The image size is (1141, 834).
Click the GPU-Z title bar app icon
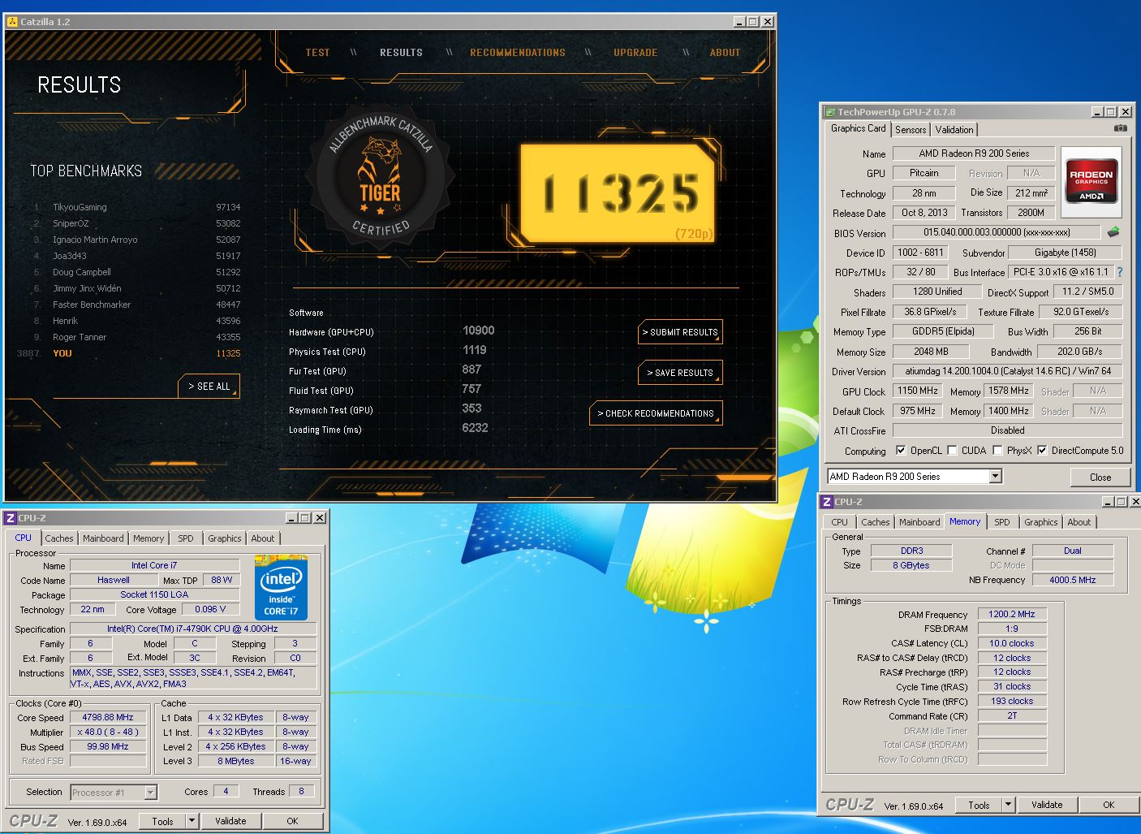[830, 112]
